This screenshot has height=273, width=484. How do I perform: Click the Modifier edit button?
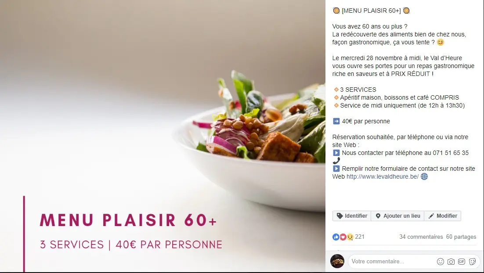point(443,216)
